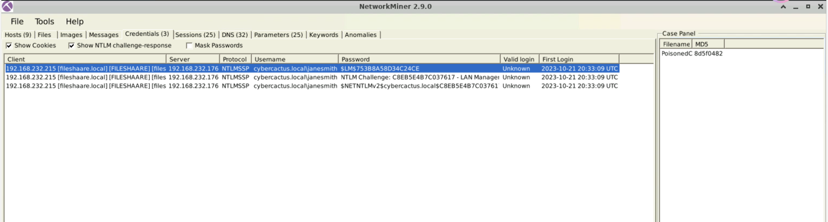Viewport: 828px width, 222px height.
Task: Click Filename column header in Case Panel
Action: tap(676, 44)
